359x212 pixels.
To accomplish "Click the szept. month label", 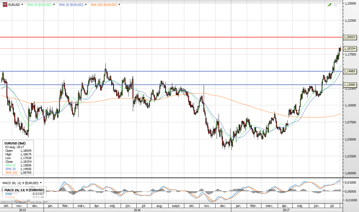I will (176, 206).
